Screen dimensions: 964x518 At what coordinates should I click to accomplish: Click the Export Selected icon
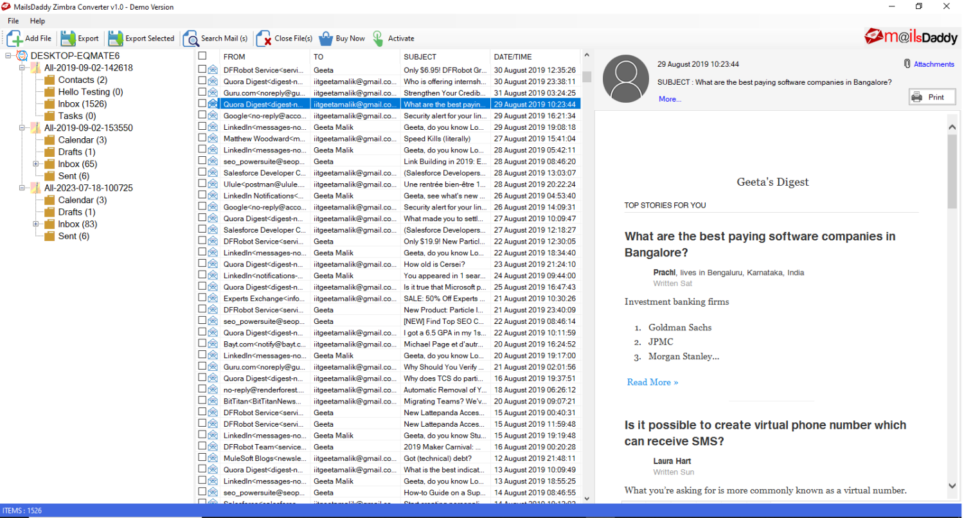pyautogui.click(x=115, y=39)
